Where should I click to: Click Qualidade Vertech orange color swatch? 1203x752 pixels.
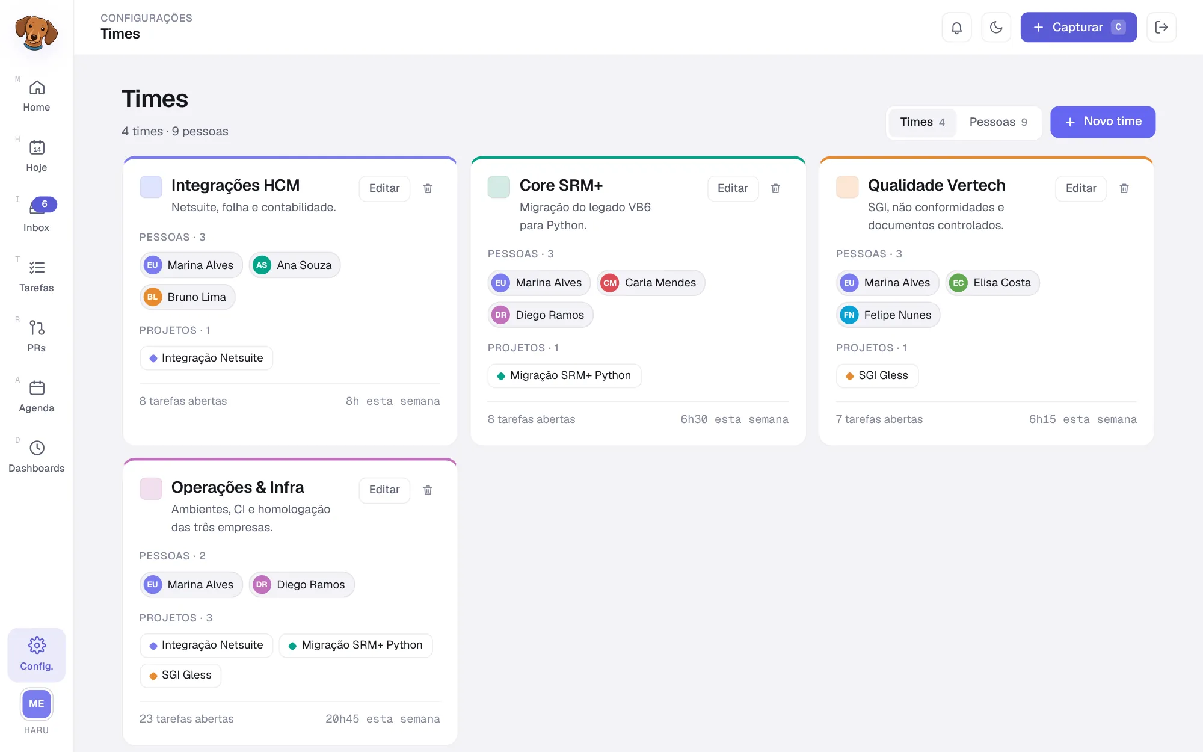[x=847, y=187]
